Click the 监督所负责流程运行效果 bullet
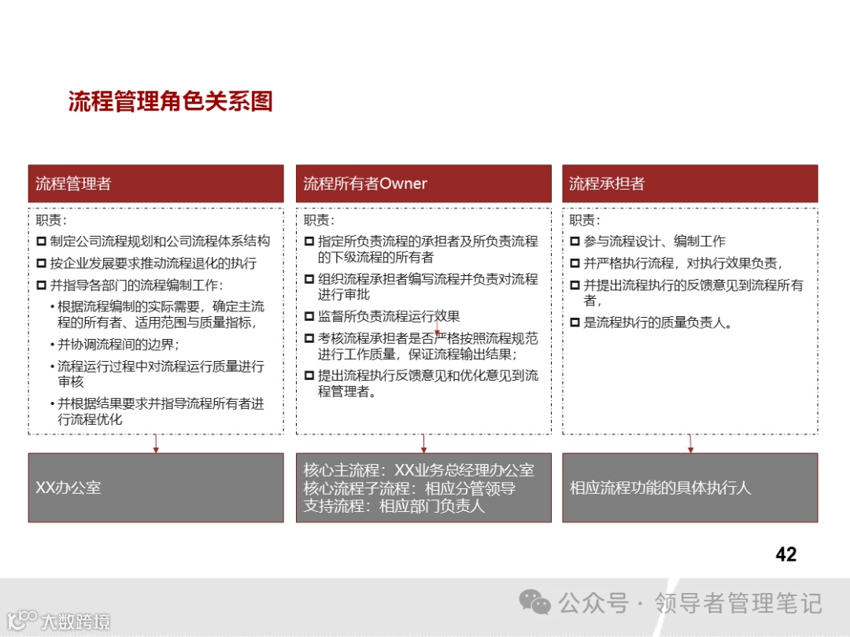Viewport: 850px width, 637px height. pos(382,316)
